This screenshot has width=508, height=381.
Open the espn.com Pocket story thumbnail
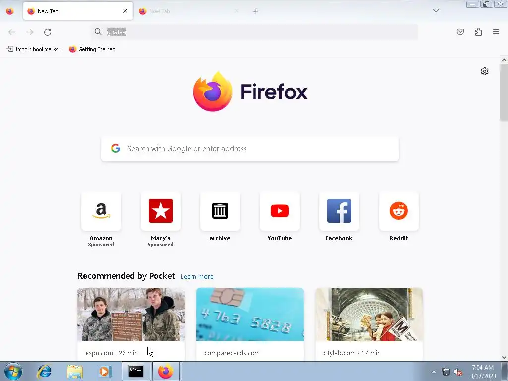tap(131, 314)
